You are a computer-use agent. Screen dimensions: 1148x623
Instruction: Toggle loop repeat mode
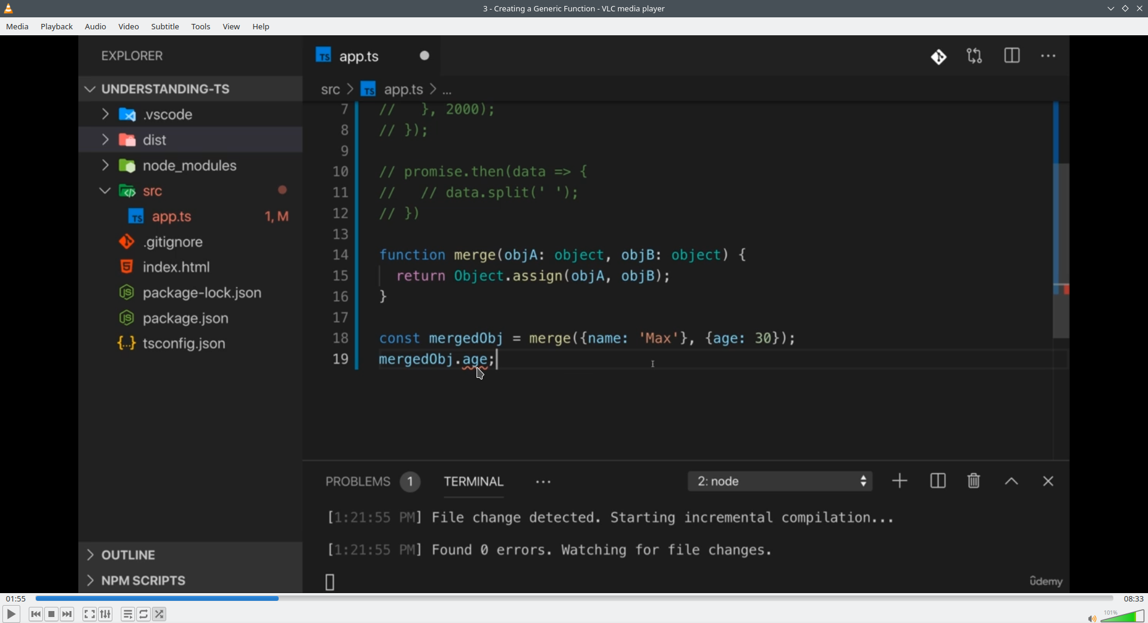point(144,614)
